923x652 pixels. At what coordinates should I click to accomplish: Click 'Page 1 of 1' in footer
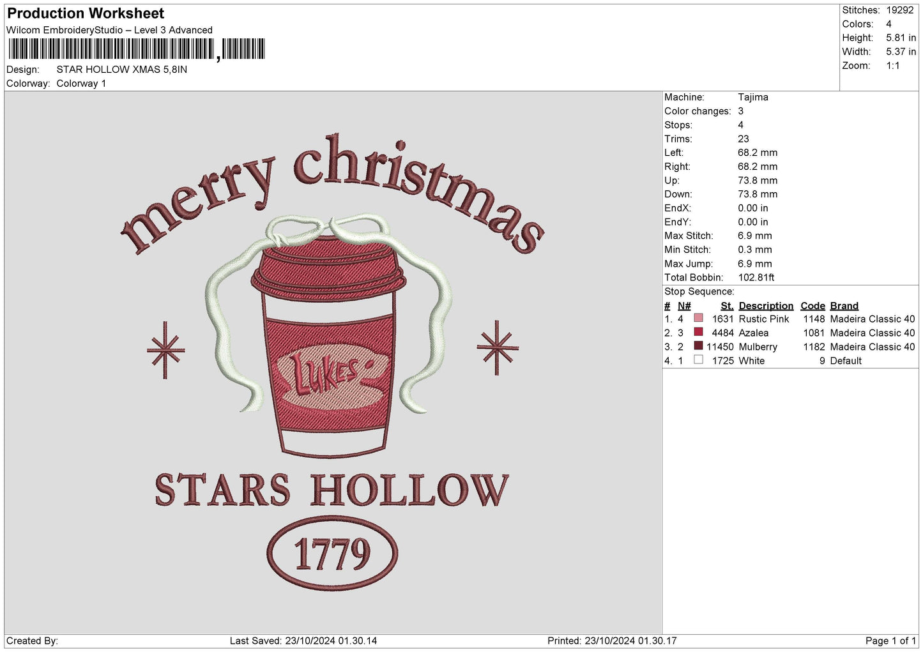point(890,641)
